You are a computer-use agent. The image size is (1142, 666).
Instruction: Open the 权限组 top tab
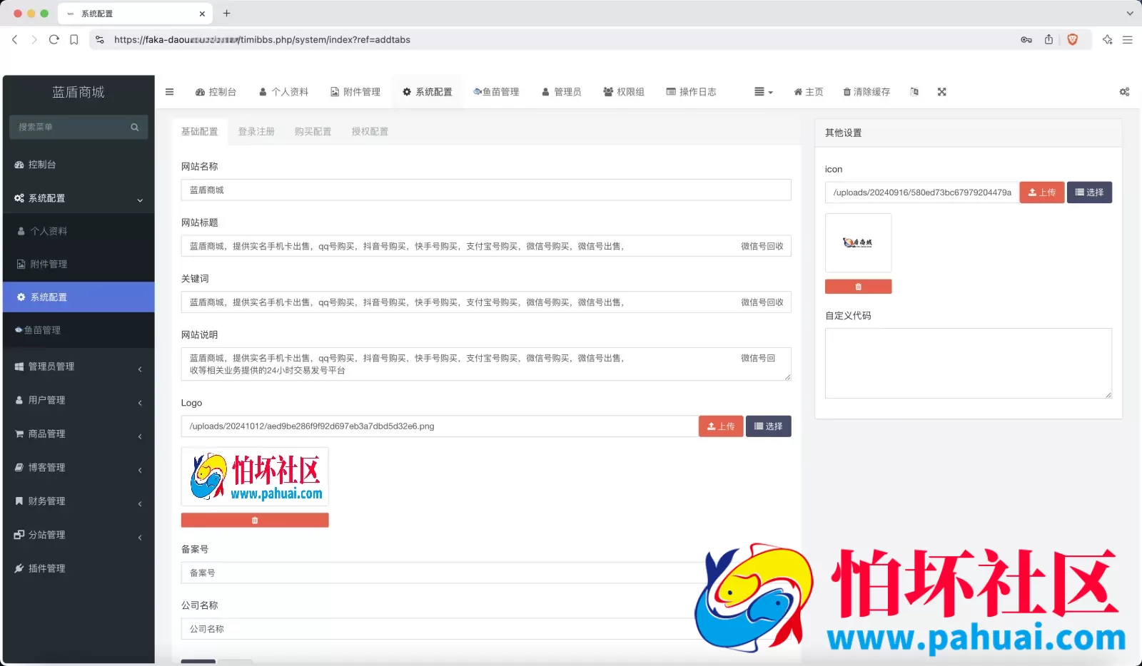(624, 92)
